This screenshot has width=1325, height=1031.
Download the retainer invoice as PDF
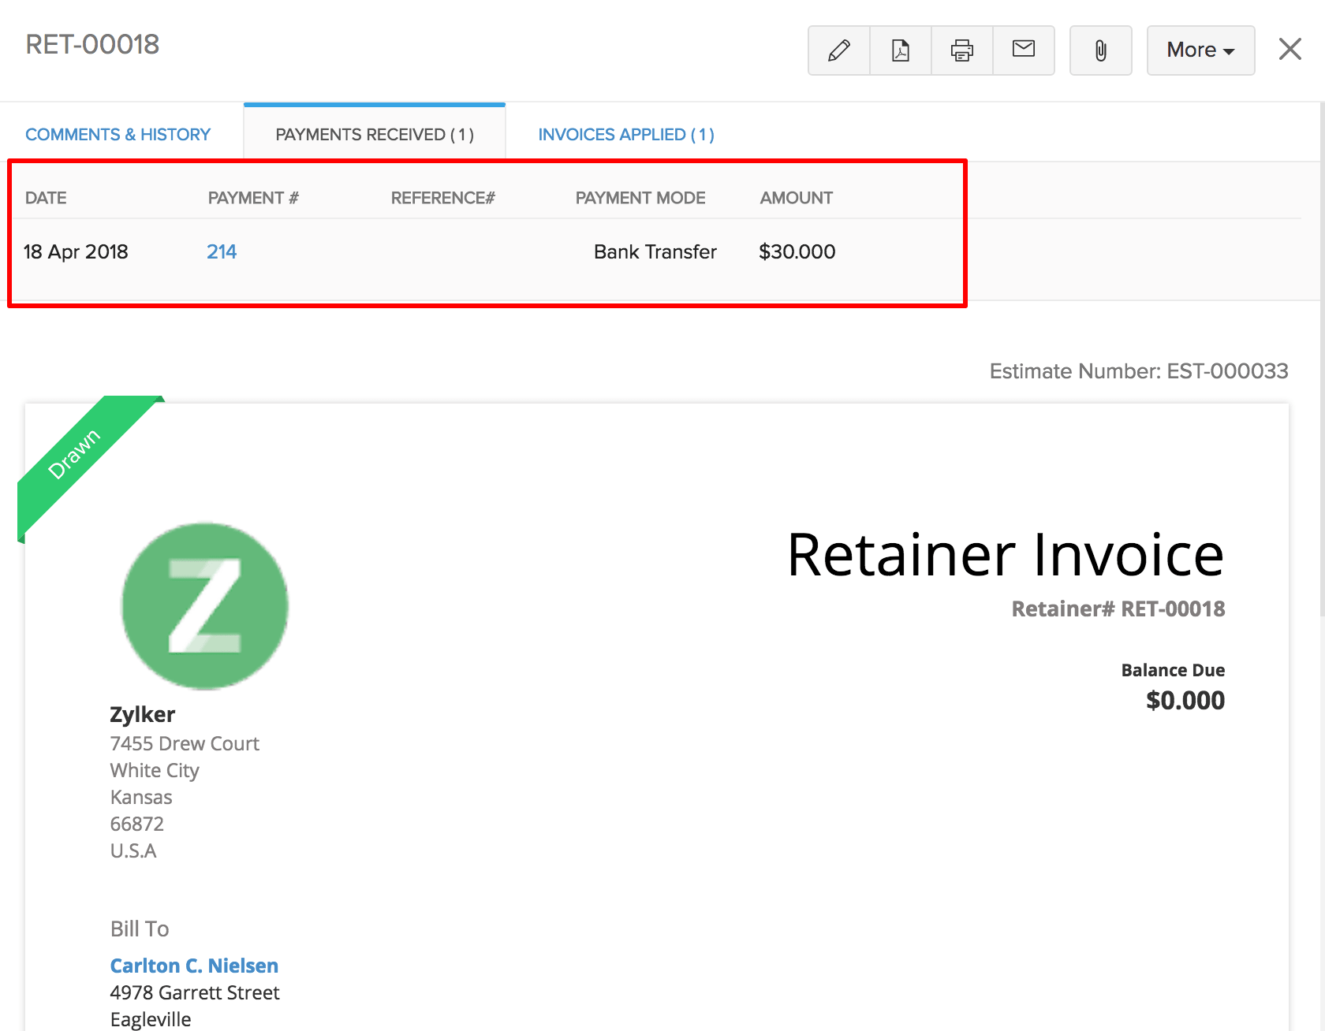pos(901,50)
